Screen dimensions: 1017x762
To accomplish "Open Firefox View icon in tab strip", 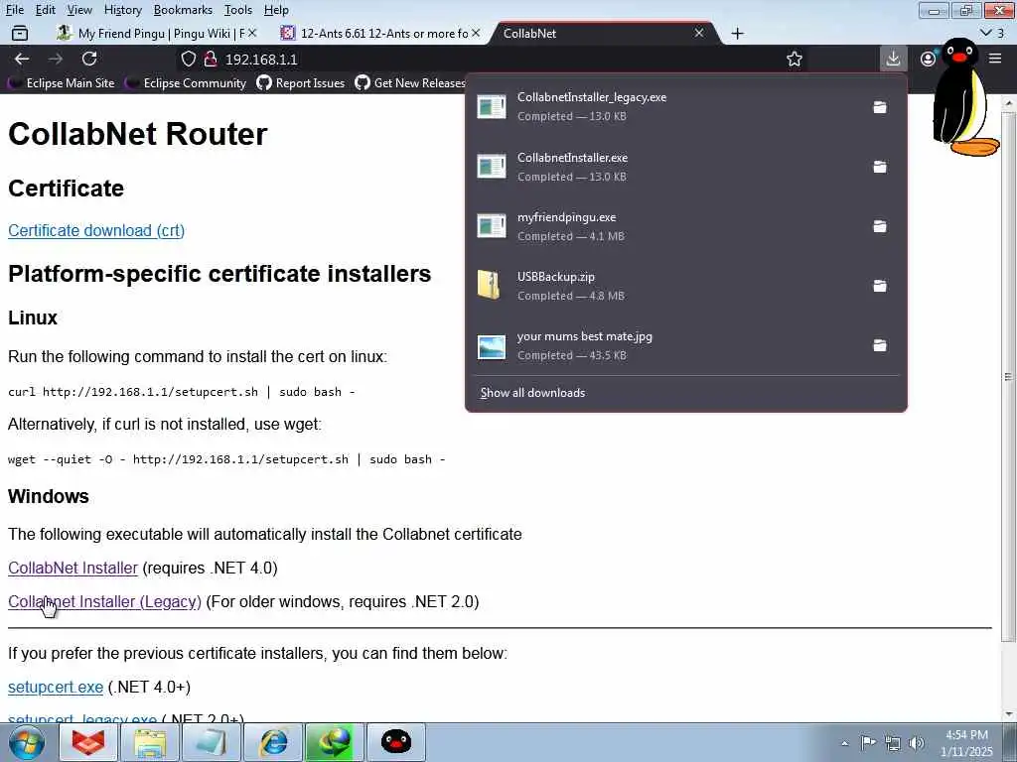I will (20, 33).
